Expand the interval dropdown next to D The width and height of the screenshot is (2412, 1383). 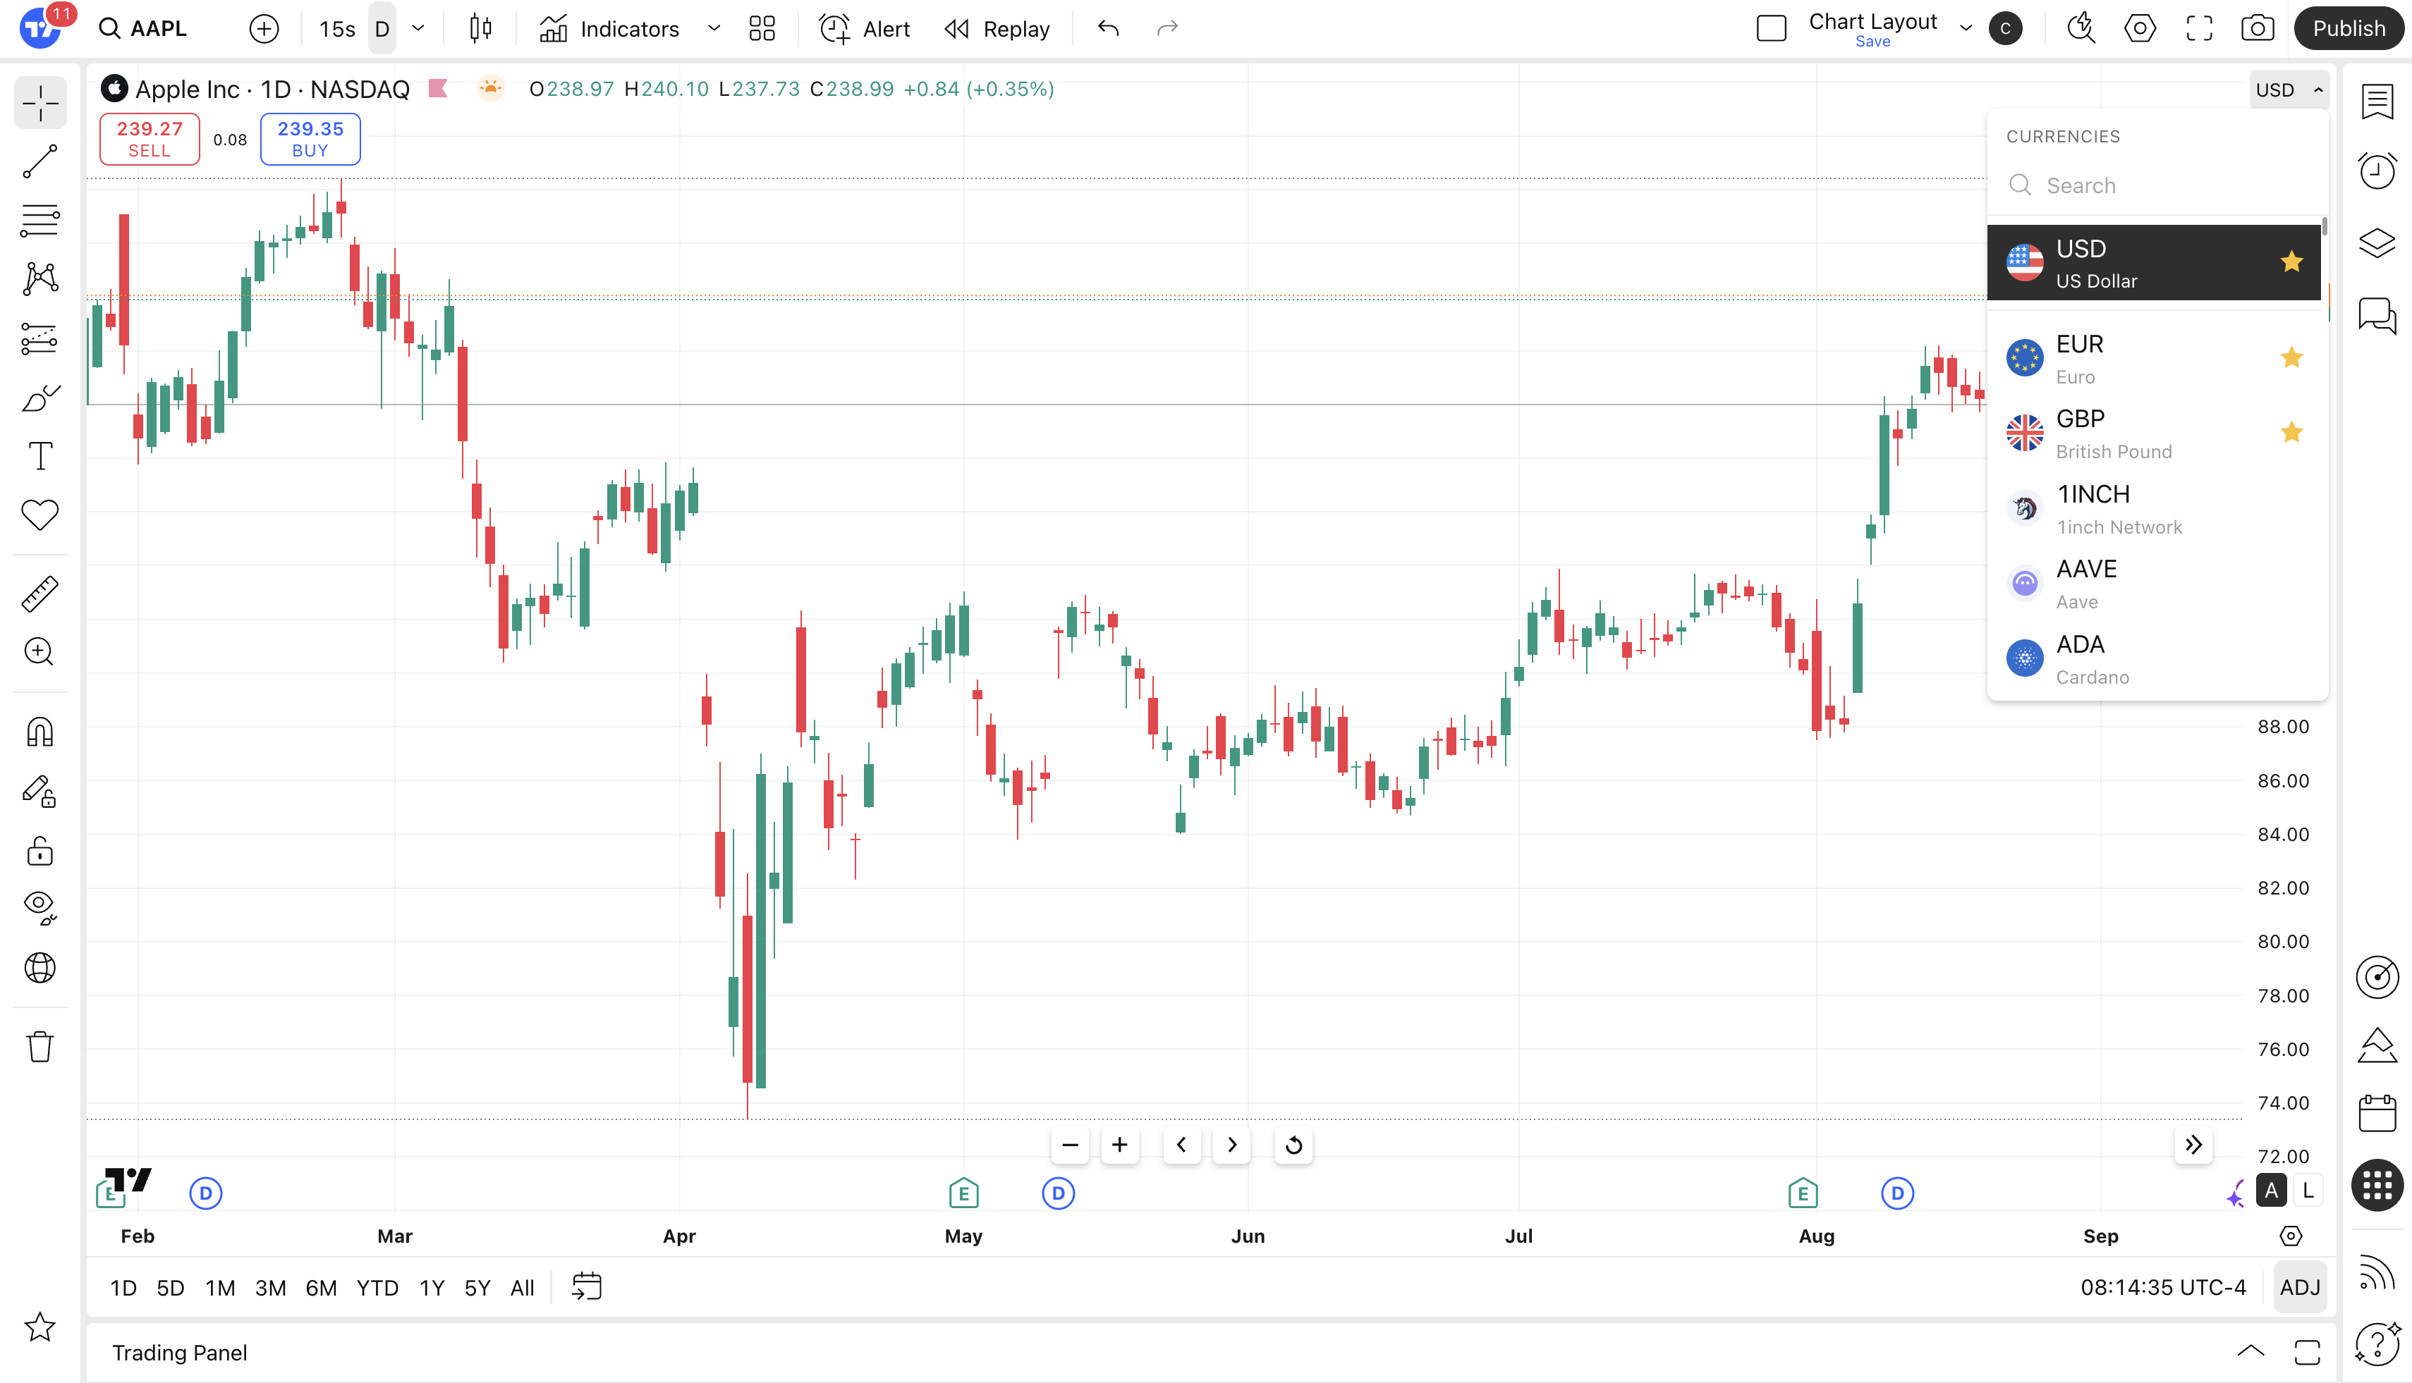point(418,28)
